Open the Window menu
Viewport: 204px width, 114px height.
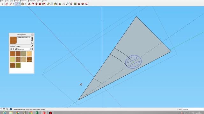point(39,1)
